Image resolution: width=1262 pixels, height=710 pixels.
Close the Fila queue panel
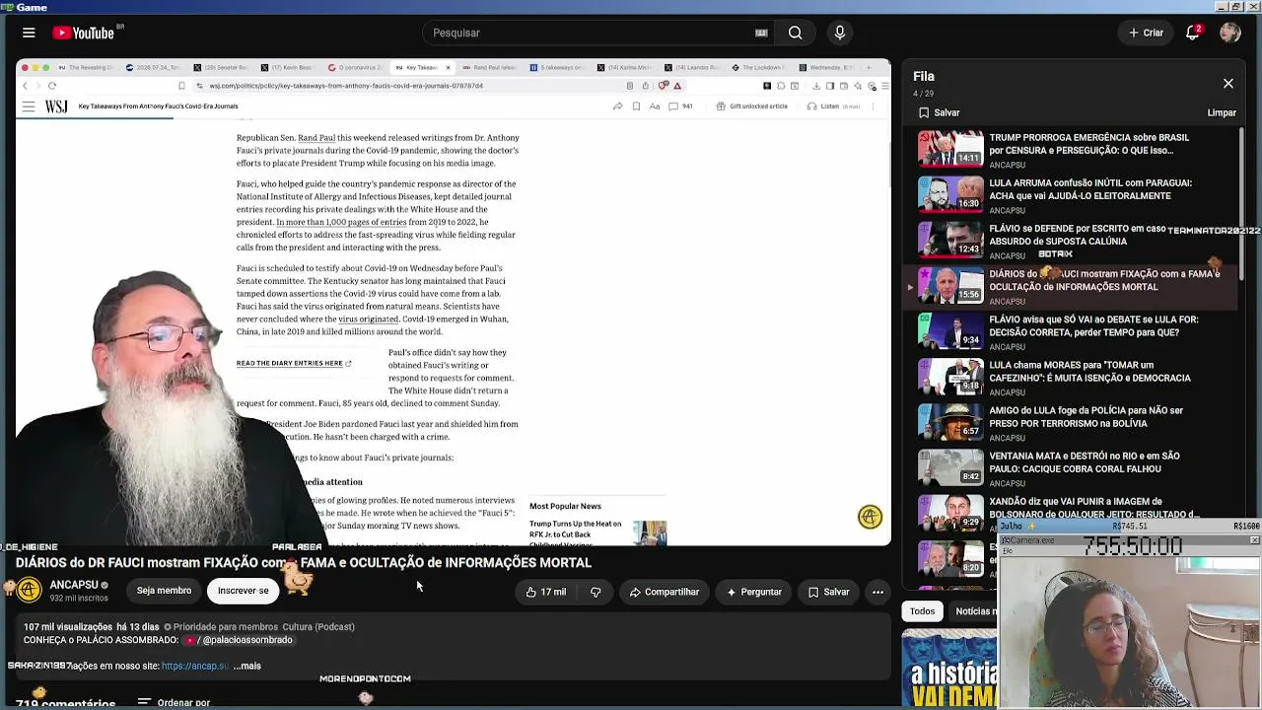click(1228, 84)
